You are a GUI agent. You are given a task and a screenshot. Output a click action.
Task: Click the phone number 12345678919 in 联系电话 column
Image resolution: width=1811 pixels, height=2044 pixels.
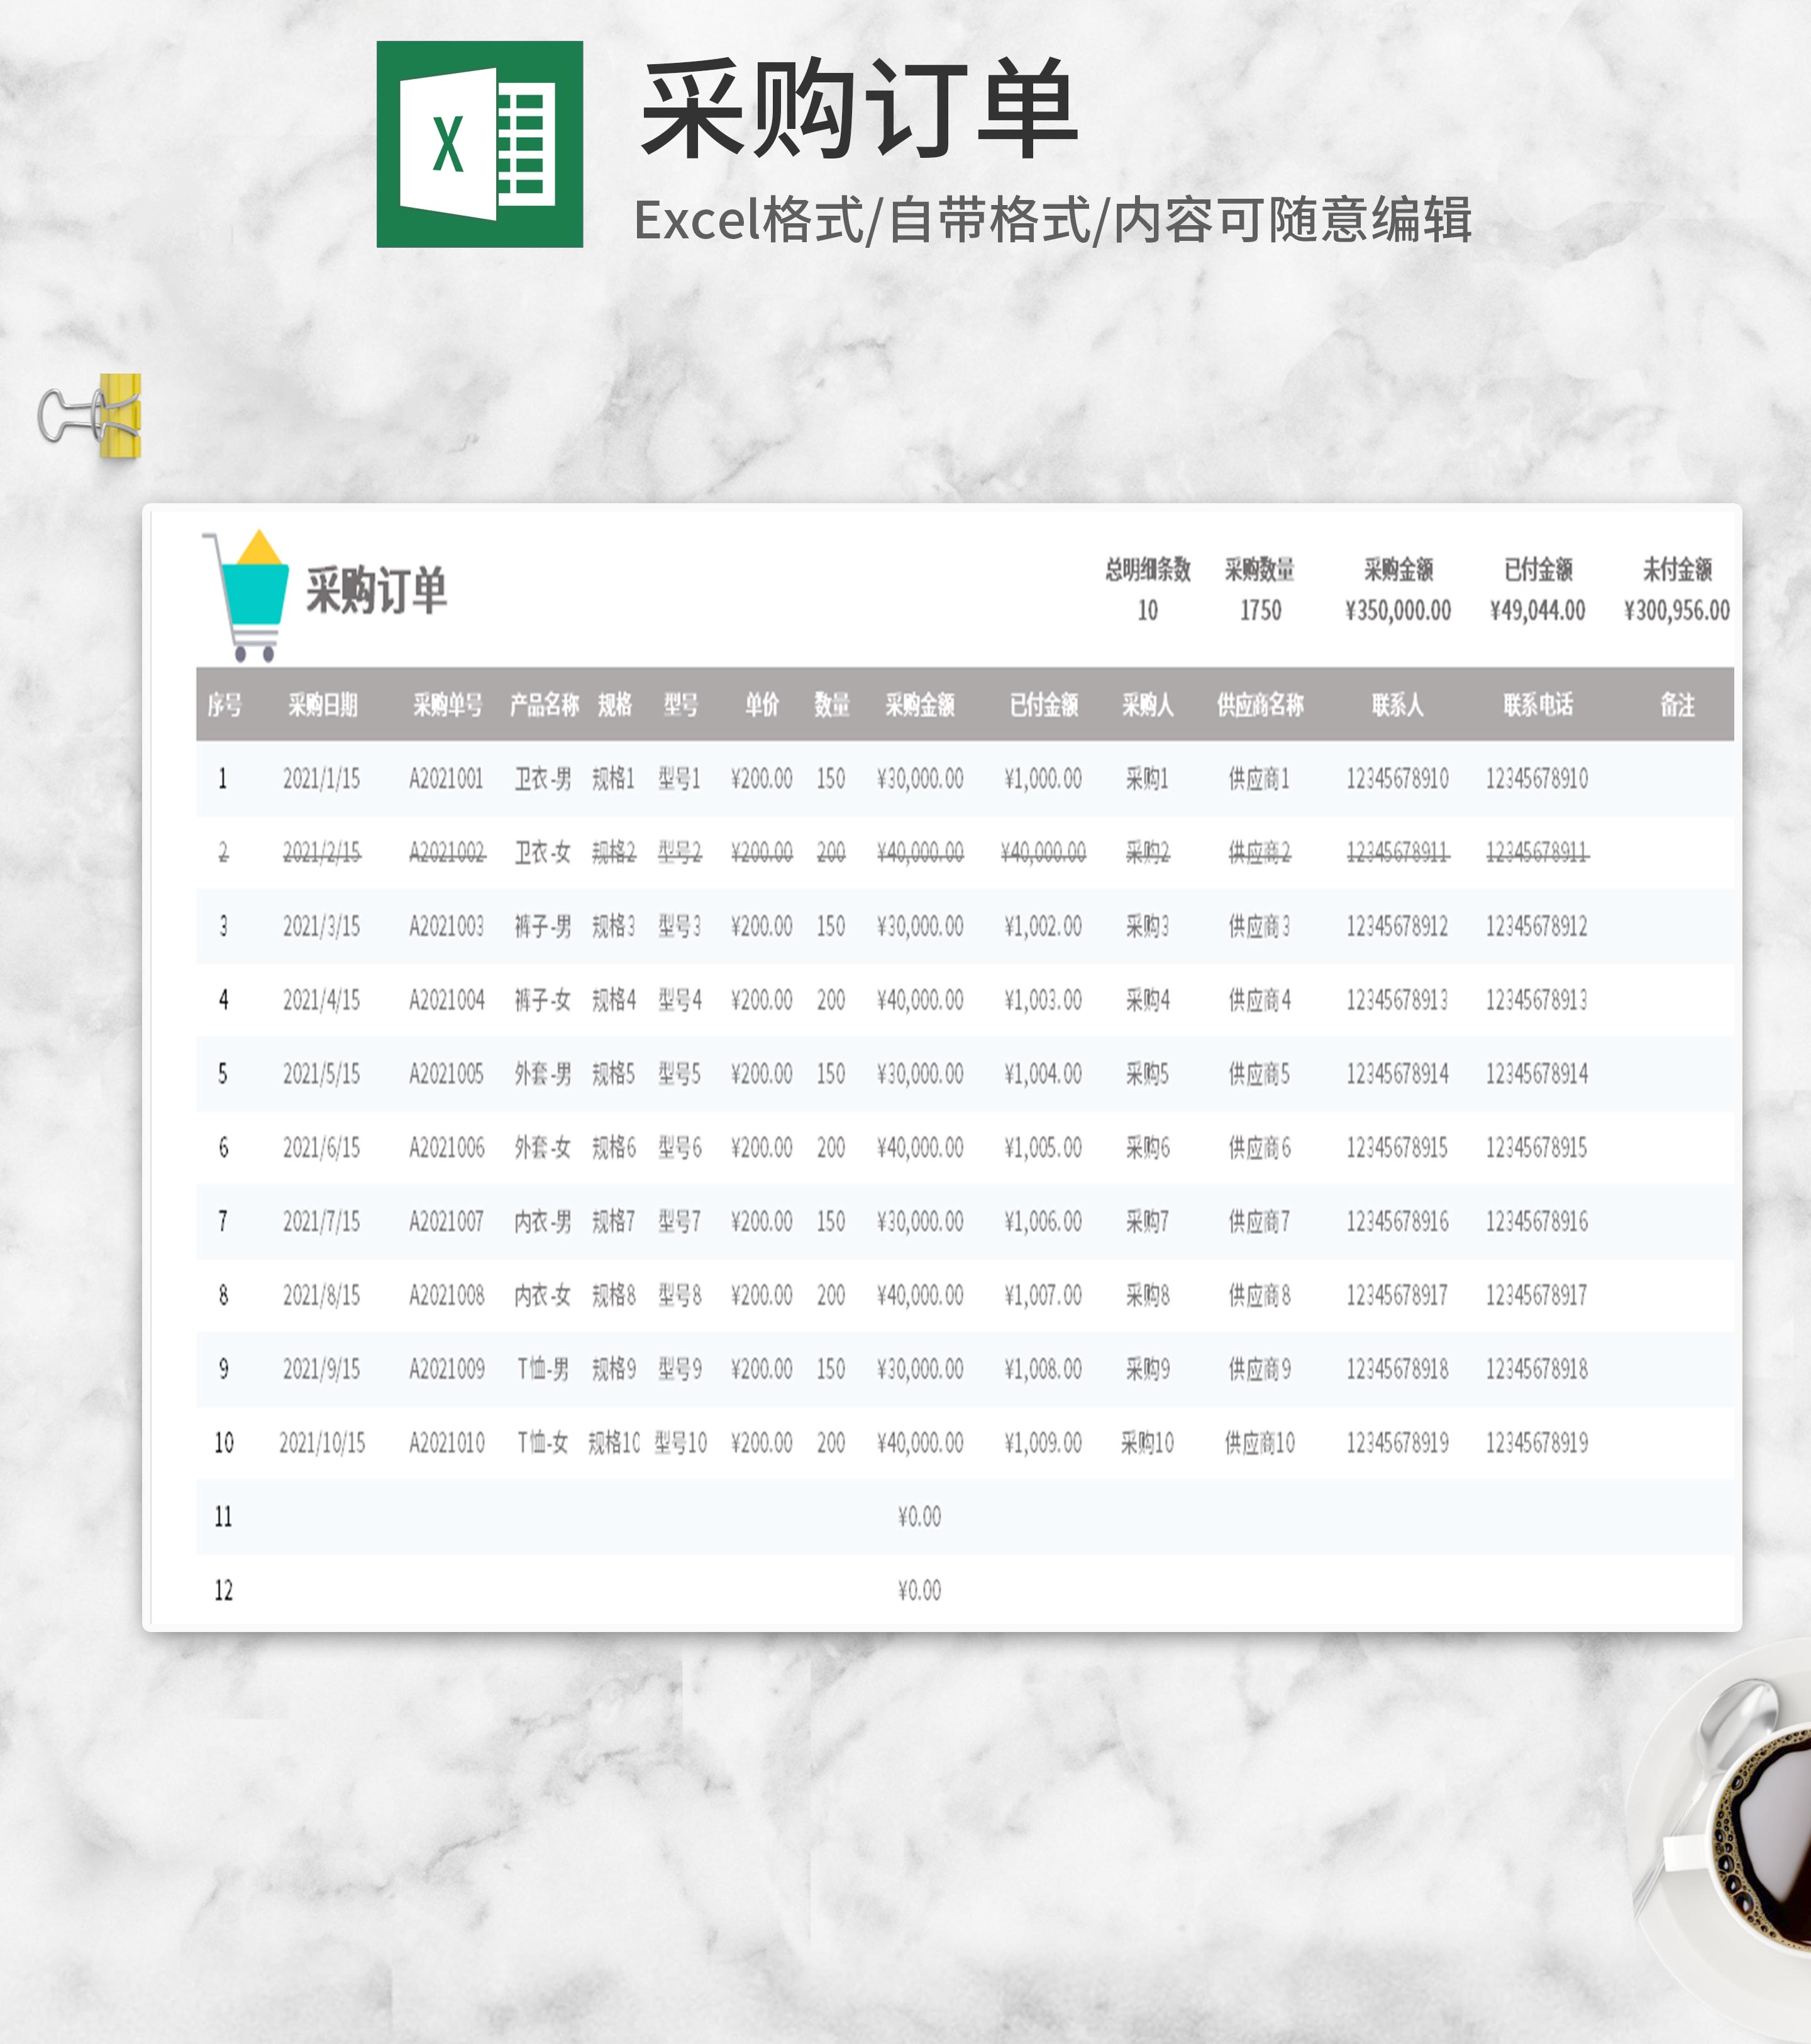click(1536, 1443)
